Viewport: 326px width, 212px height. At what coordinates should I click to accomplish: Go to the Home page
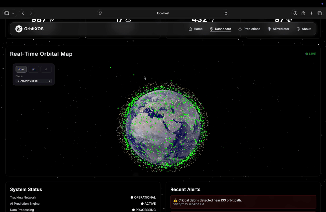[x=196, y=29]
